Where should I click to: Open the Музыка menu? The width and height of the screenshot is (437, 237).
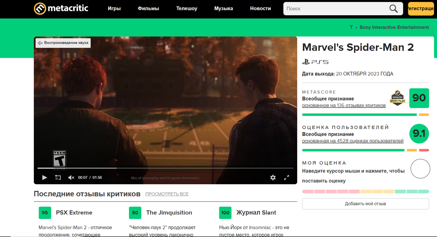[224, 8]
